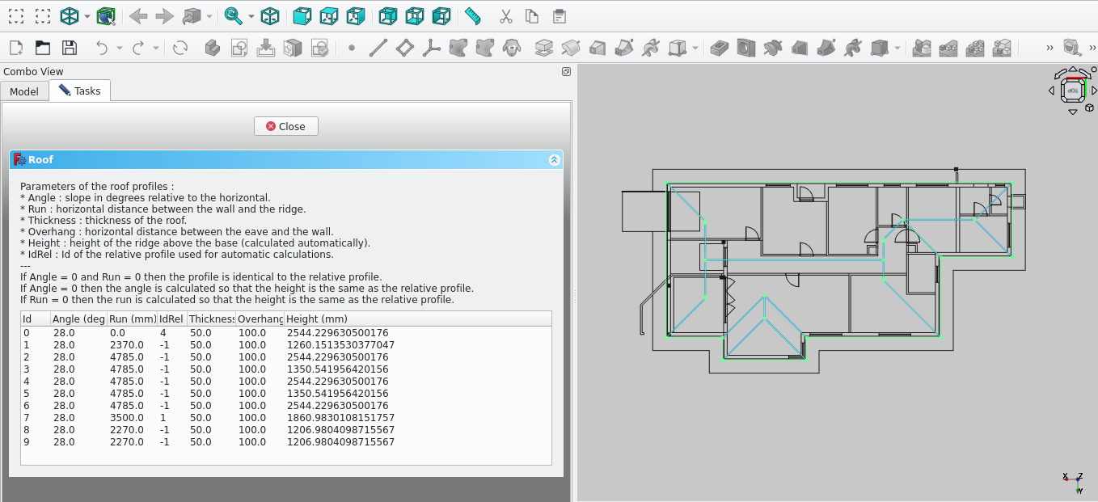Select the Tasks tab
Viewport: 1098px width, 502px height.
coord(80,91)
